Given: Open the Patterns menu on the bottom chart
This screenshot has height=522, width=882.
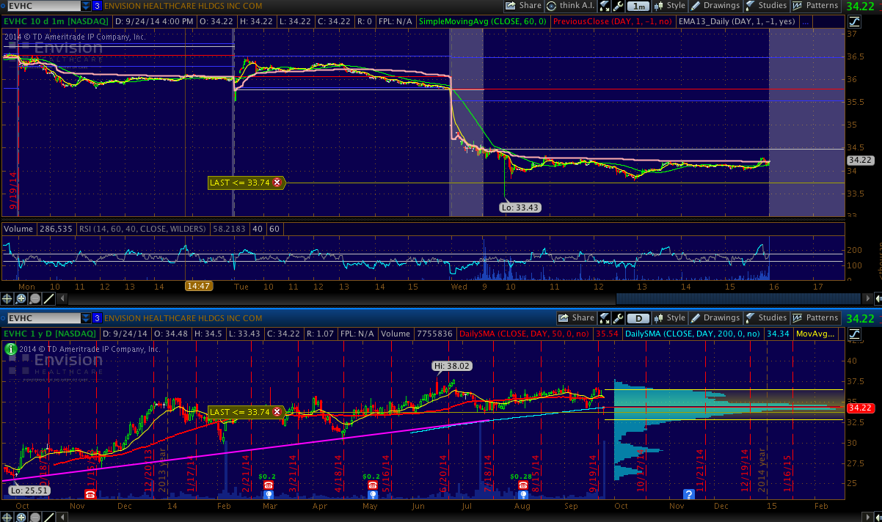Looking at the screenshot, I should pos(814,318).
